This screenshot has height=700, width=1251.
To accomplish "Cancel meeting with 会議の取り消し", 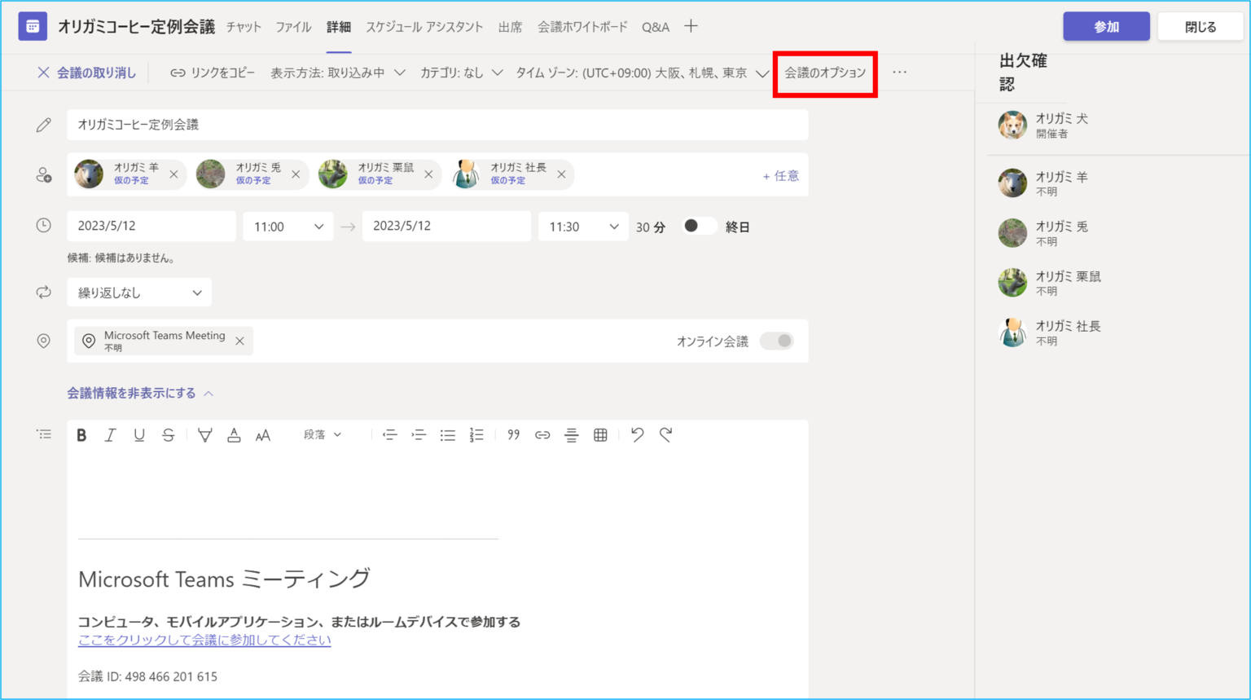I will pos(87,73).
